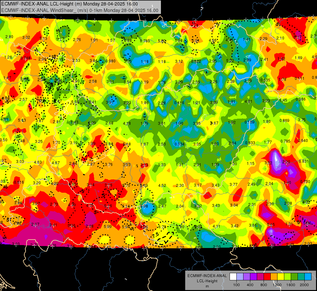Click the wind shear value 3.02
Image resolution: width=317 pixels, height=291 pixels.
point(26,38)
